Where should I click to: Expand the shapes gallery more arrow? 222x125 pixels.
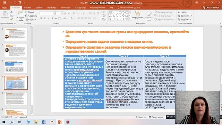point(130,19)
